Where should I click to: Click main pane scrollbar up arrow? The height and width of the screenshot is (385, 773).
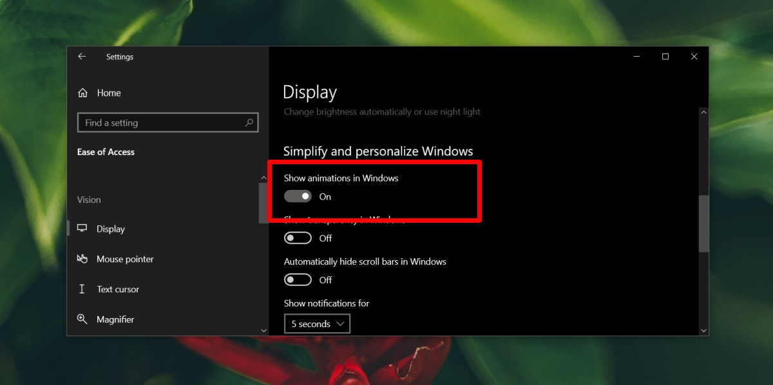tap(703, 113)
